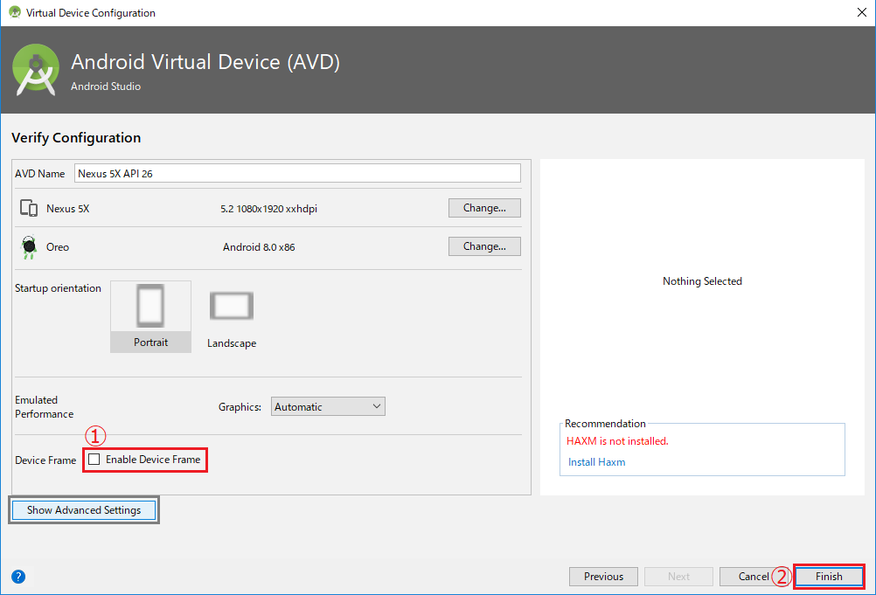
Task: Select the Landscape orientation thumbnail
Action: pyautogui.click(x=231, y=306)
